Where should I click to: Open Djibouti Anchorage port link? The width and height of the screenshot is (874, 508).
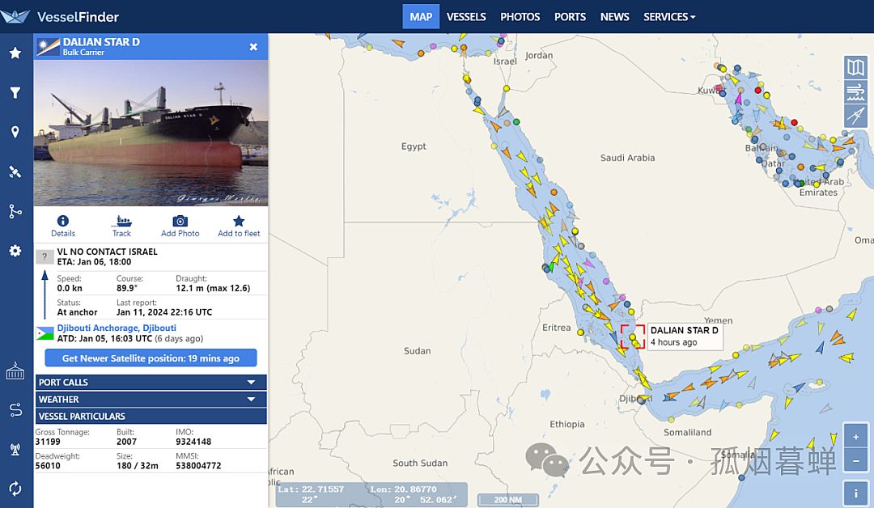[117, 328]
